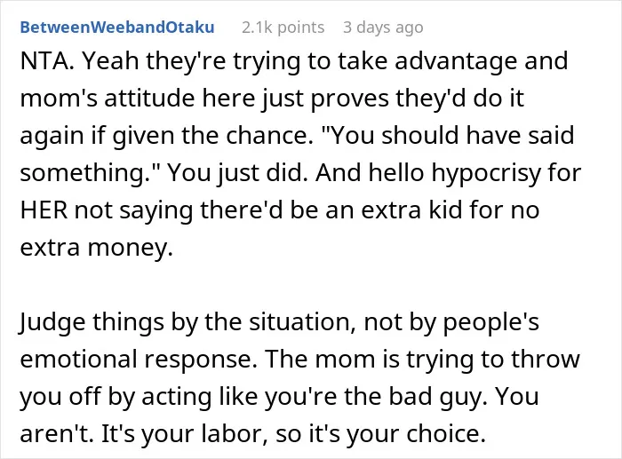Click the words extra money.

pos(96,248)
